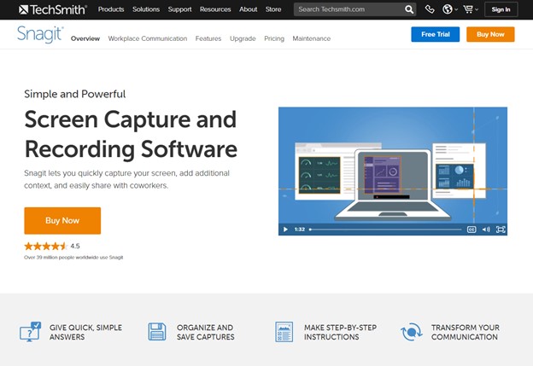Viewport: 533px width, 366px height.
Task: Click the quick answers monitor icon
Action: 30,332
